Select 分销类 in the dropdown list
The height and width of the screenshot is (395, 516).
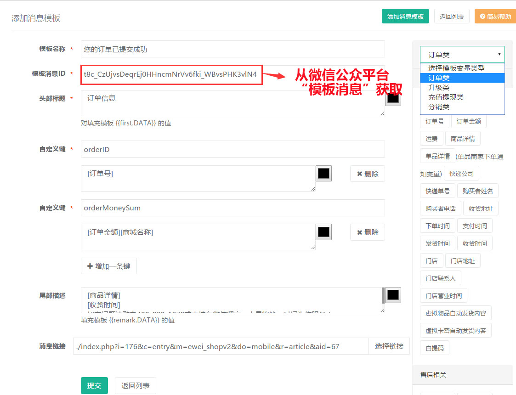point(439,107)
